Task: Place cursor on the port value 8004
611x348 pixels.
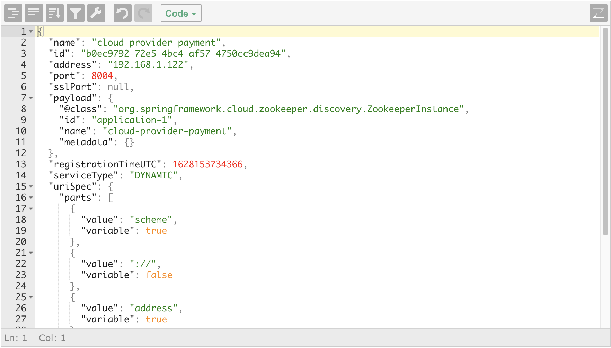Action: tap(102, 76)
